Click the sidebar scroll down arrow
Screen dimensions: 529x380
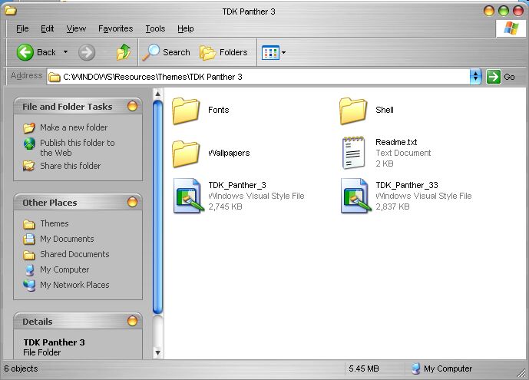pos(157,353)
